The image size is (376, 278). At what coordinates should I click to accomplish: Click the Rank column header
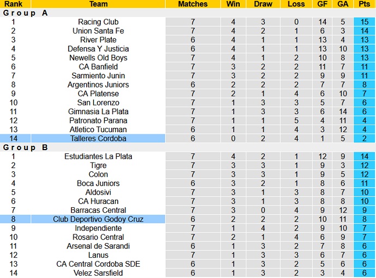point(13,4)
